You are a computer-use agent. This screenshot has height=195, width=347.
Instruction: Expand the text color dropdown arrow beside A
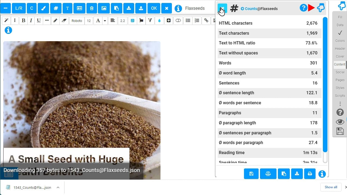coord(105,21)
